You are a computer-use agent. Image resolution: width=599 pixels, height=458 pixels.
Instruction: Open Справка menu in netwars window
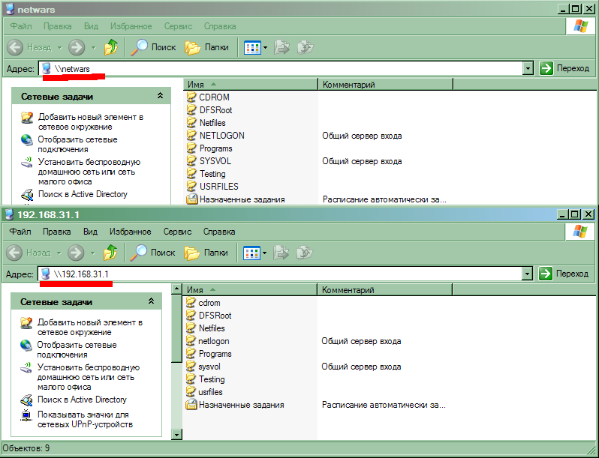coord(220,26)
